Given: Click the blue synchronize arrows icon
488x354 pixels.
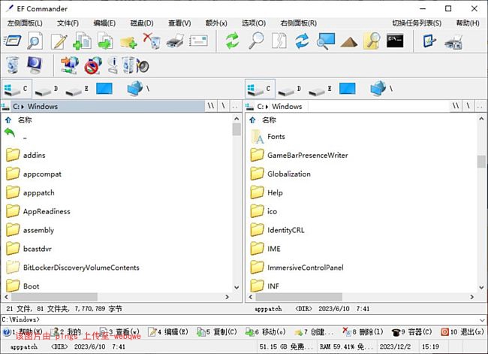Looking at the screenshot, I should click(303, 41).
